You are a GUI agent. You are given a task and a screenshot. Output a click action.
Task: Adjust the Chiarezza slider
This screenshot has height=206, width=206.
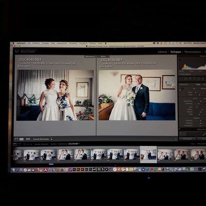tap(201, 121)
